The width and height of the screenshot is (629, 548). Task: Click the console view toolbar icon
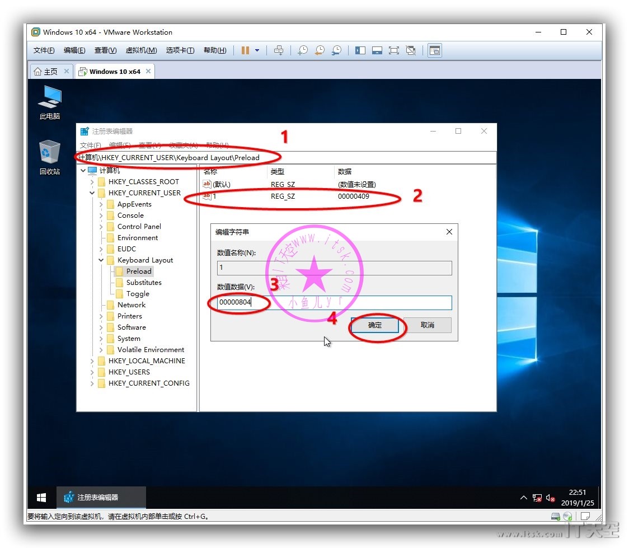[435, 50]
